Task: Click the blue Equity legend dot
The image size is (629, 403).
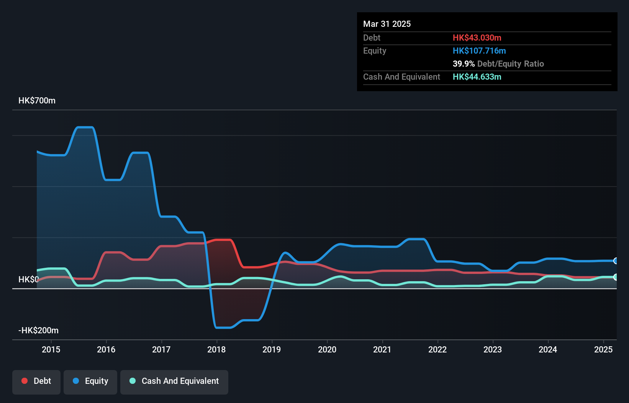Action: coord(76,381)
